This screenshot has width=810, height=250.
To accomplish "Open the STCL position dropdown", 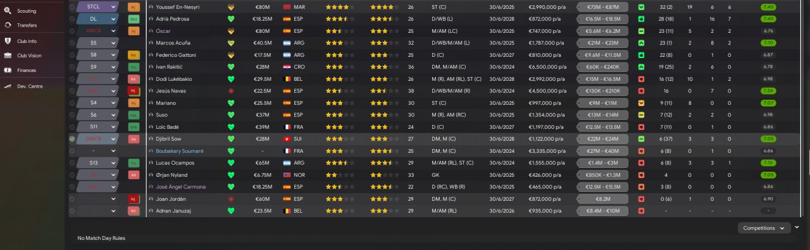I will 97,7.
